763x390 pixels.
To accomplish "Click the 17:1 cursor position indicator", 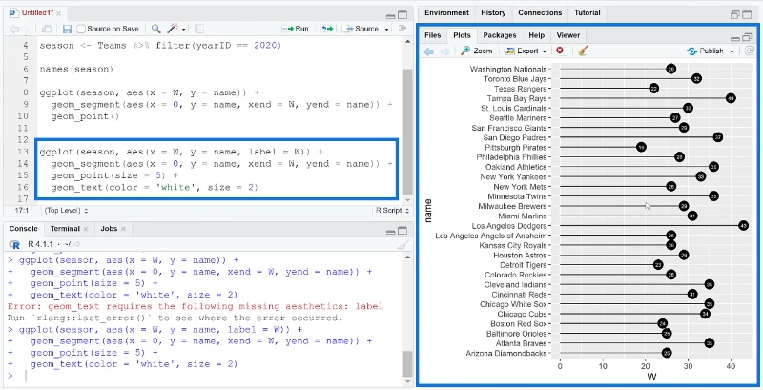I will 21,211.
